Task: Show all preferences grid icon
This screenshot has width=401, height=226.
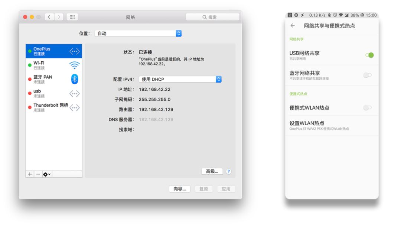Action: [72, 17]
